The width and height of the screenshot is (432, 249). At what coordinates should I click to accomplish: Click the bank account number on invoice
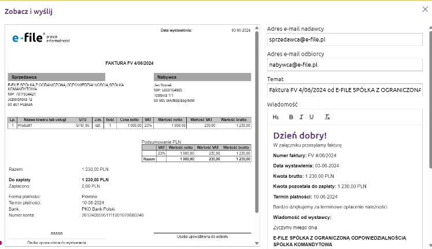[x=112, y=215]
